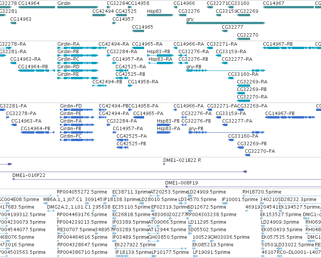
Task: Click the Girdin gene bar in the gene track
Action: [78, 7]
